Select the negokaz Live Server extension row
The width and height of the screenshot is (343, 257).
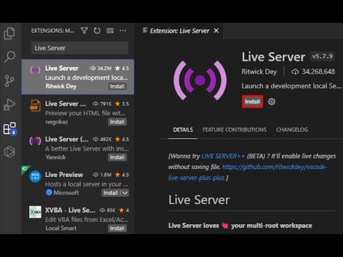pyautogui.click(x=78, y=112)
